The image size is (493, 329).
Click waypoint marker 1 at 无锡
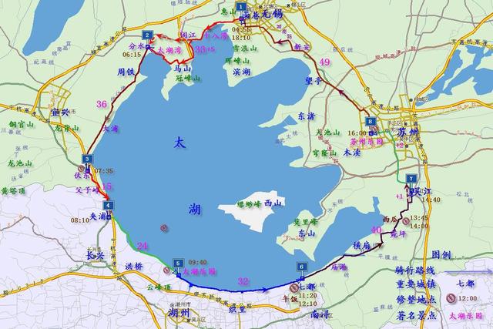coord(241,7)
